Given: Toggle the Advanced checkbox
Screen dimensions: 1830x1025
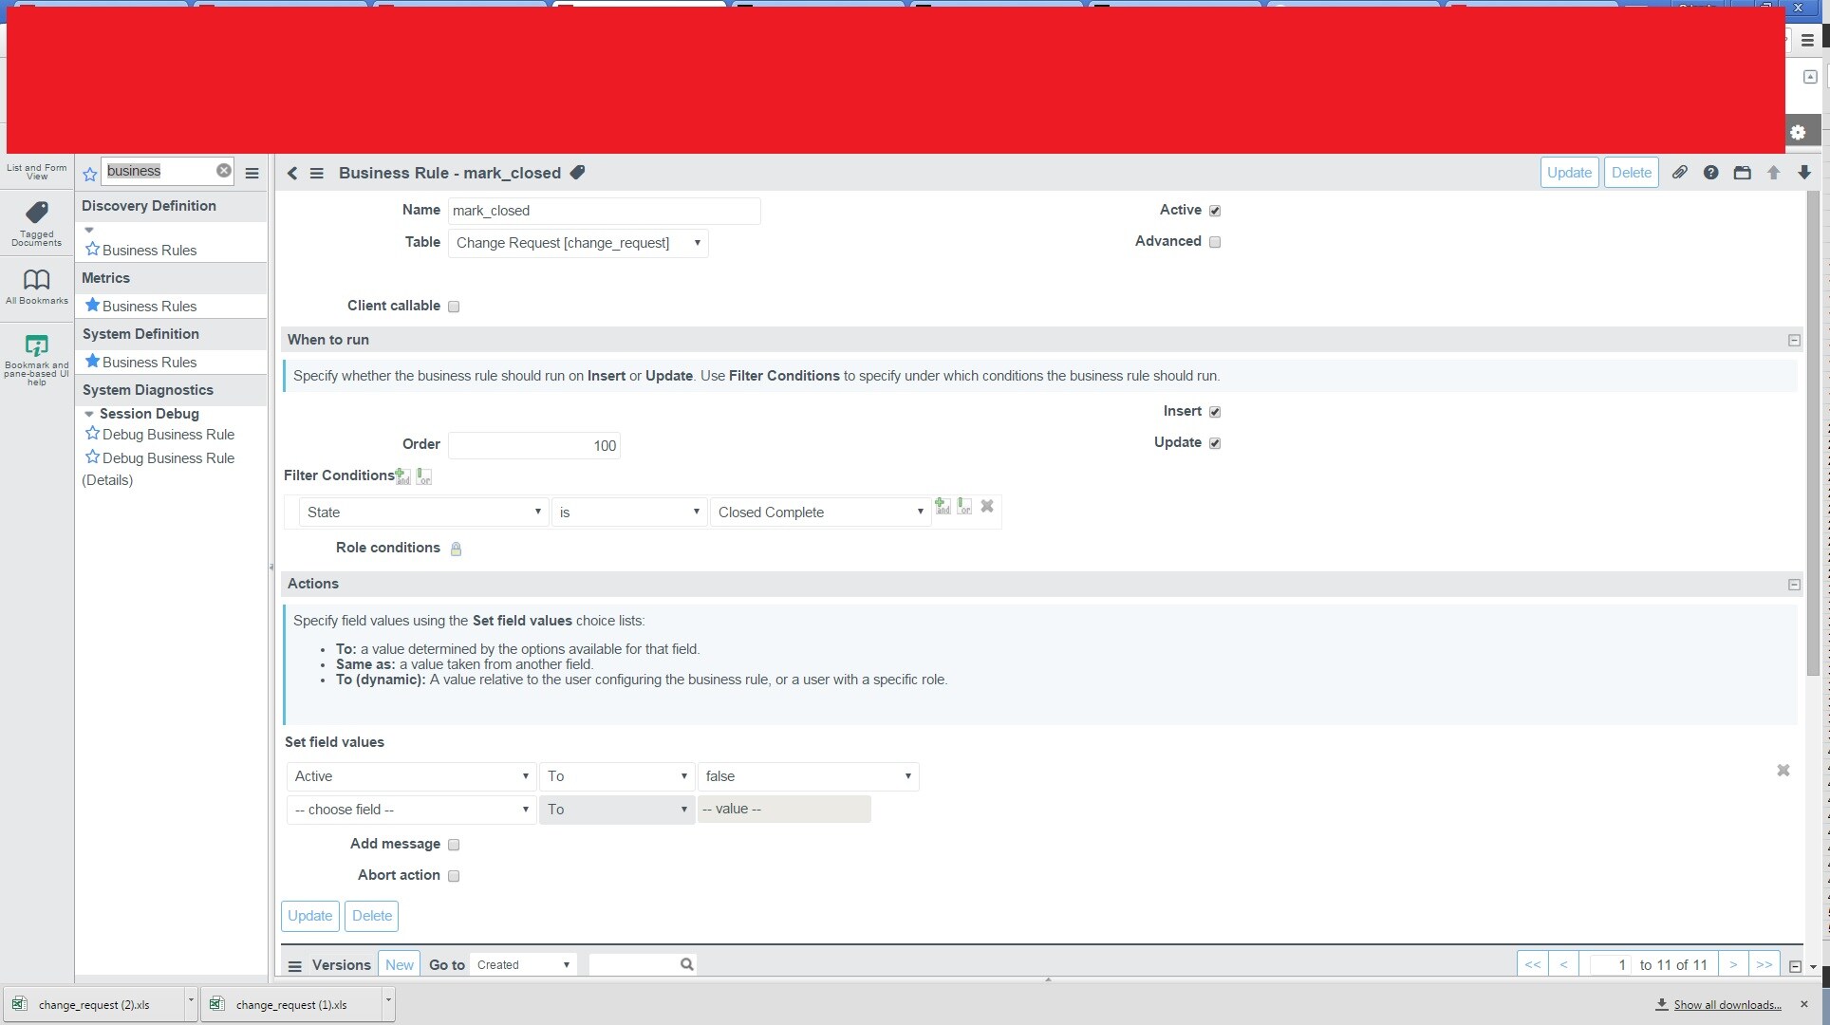Looking at the screenshot, I should [1215, 242].
